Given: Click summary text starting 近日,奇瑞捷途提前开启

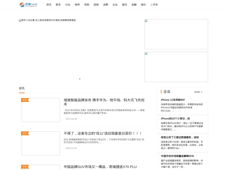Looking at the screenshot, I should 104,141.
